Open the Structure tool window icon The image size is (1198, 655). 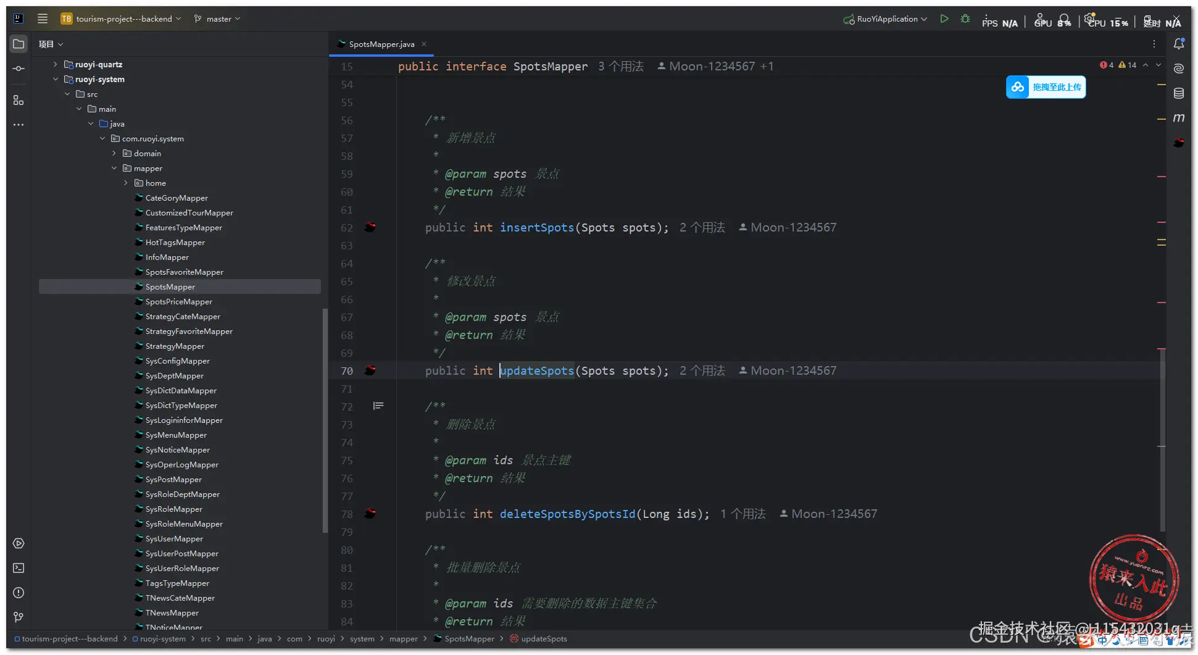19,100
